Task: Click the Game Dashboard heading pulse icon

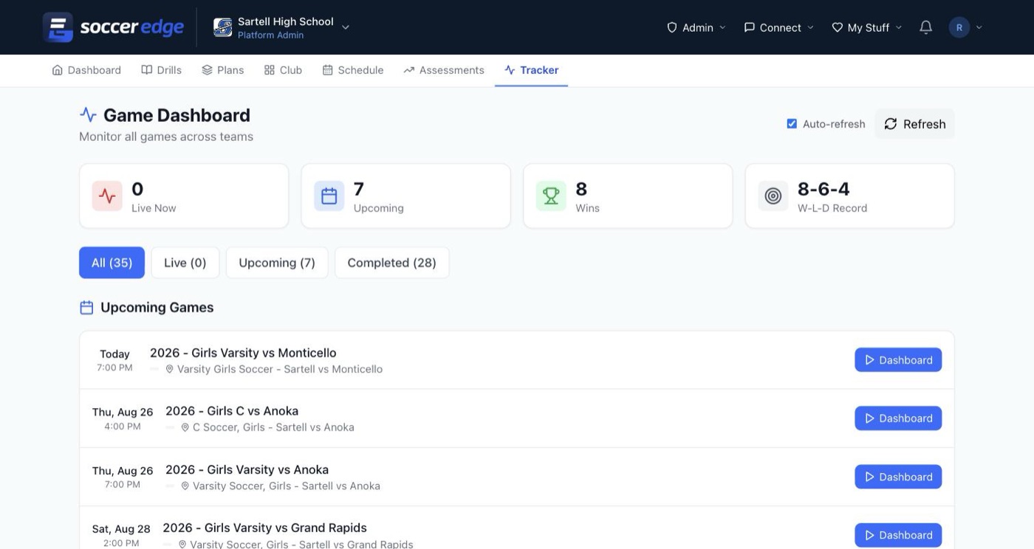Action: (88, 115)
